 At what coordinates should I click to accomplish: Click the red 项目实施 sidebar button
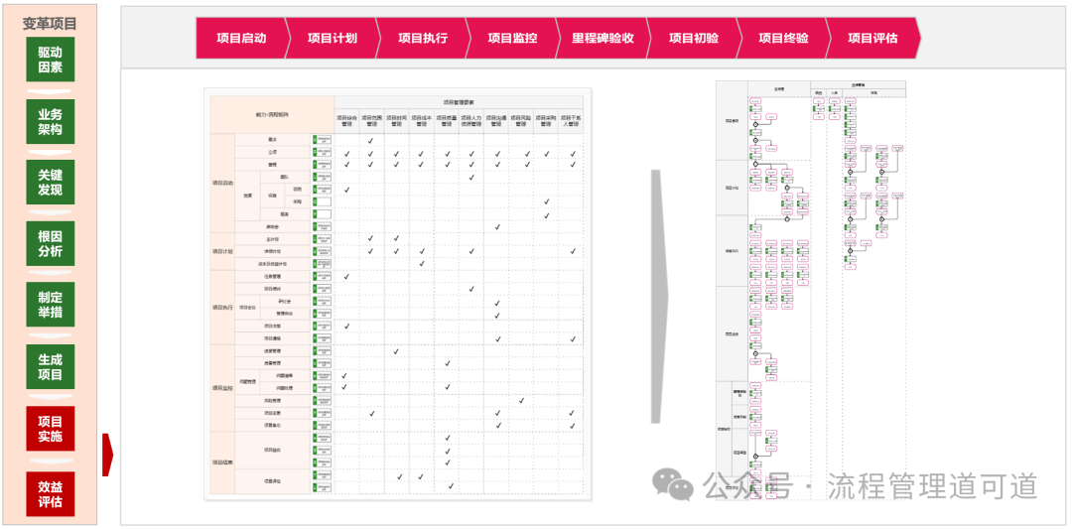(51, 429)
